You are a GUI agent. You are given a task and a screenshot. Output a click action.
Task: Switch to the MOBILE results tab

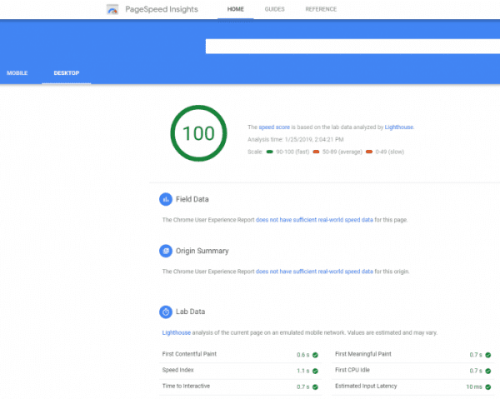17,73
